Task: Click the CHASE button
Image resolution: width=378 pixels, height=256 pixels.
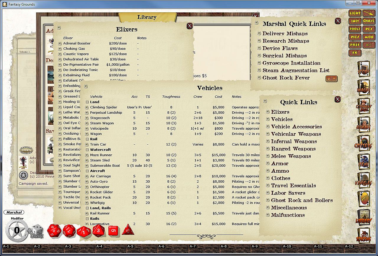Action: click(x=369, y=21)
